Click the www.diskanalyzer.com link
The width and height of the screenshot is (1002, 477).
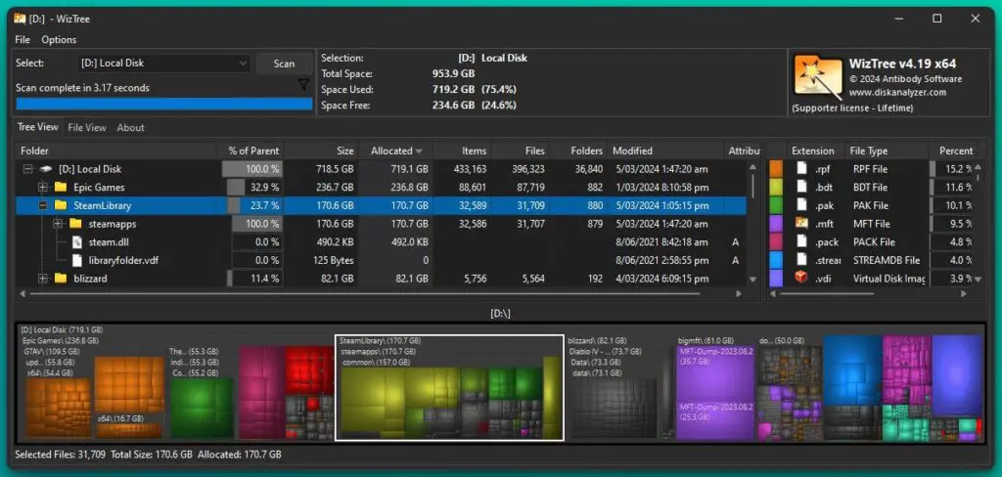(x=898, y=93)
